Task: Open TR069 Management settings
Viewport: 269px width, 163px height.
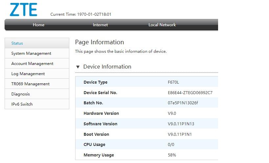Action: 30,84
